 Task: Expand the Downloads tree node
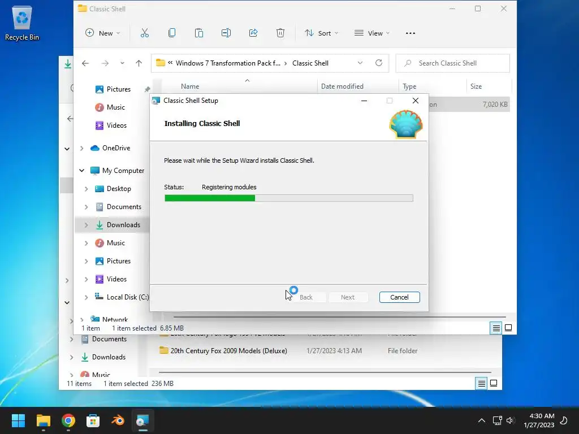[86, 225]
